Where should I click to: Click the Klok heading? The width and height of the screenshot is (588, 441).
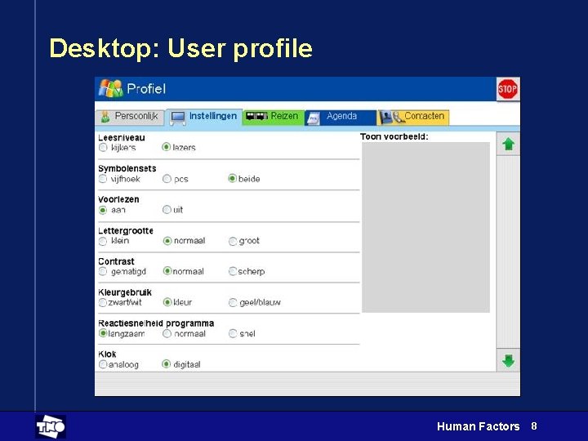(x=107, y=354)
